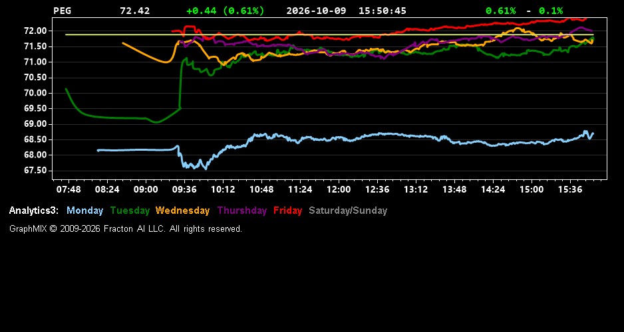Click the 14:24 time axis label
The image size is (624, 332).
pos(493,189)
